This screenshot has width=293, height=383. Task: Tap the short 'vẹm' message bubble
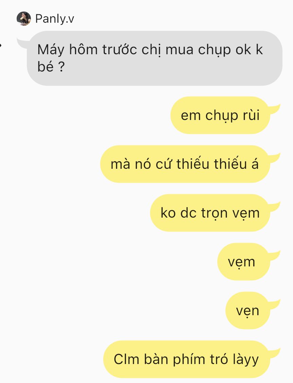point(243,262)
